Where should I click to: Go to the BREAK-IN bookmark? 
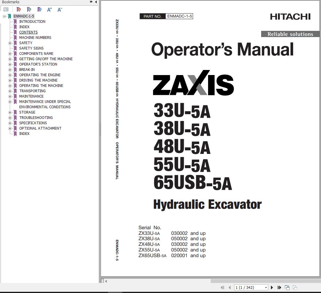click(x=27, y=69)
